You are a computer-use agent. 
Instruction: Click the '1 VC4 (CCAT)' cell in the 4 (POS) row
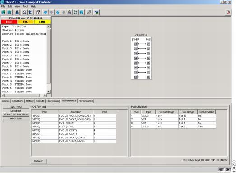pos(76,127)
